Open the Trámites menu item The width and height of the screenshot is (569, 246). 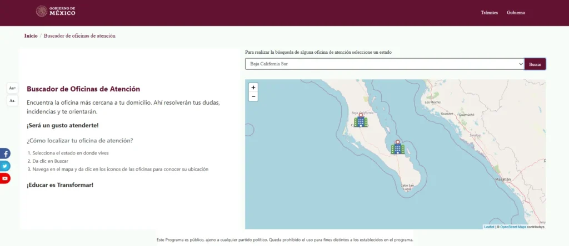(x=489, y=13)
